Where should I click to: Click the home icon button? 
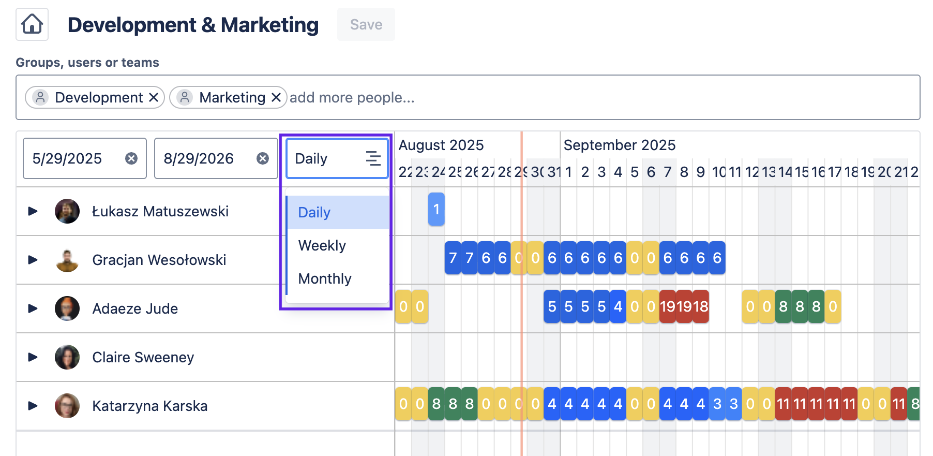coord(32,24)
